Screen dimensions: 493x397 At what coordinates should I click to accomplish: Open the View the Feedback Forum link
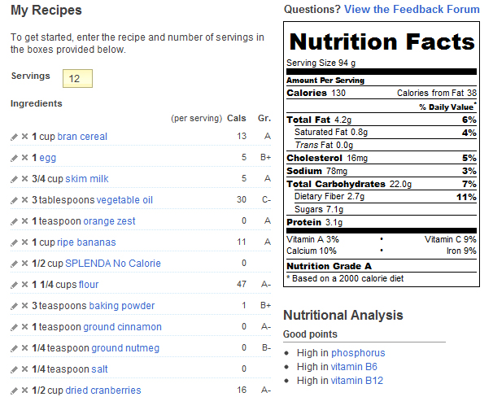(412, 10)
